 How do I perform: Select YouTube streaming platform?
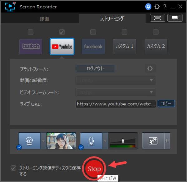point(62,46)
